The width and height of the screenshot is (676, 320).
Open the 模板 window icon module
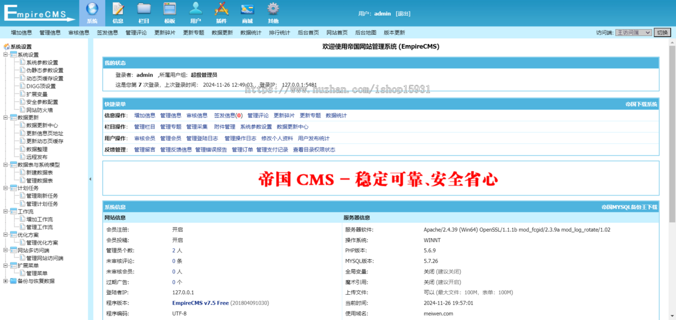point(170,12)
